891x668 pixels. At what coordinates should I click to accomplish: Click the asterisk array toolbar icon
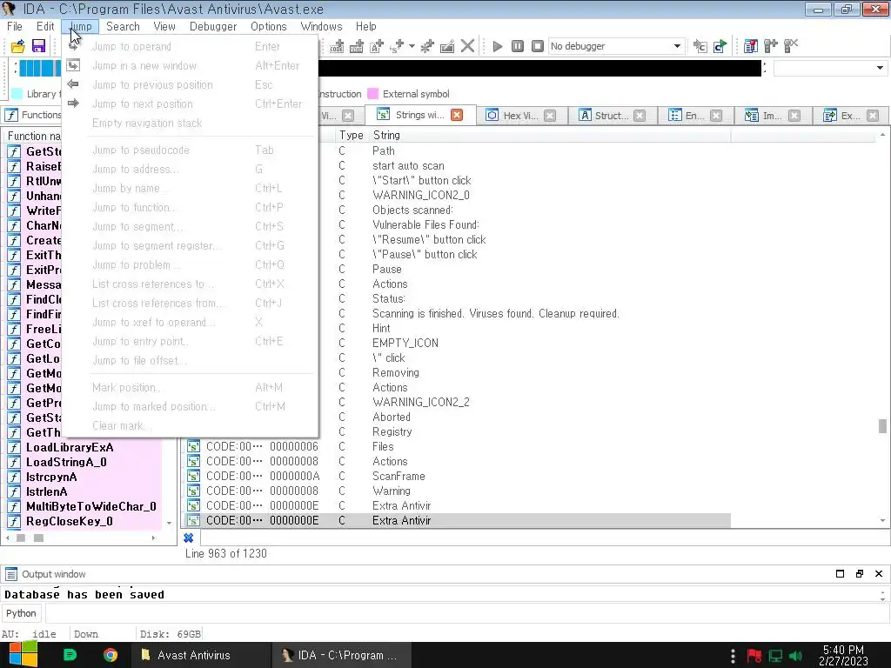coord(427,47)
